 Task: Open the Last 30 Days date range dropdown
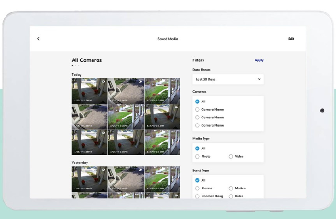click(x=227, y=79)
